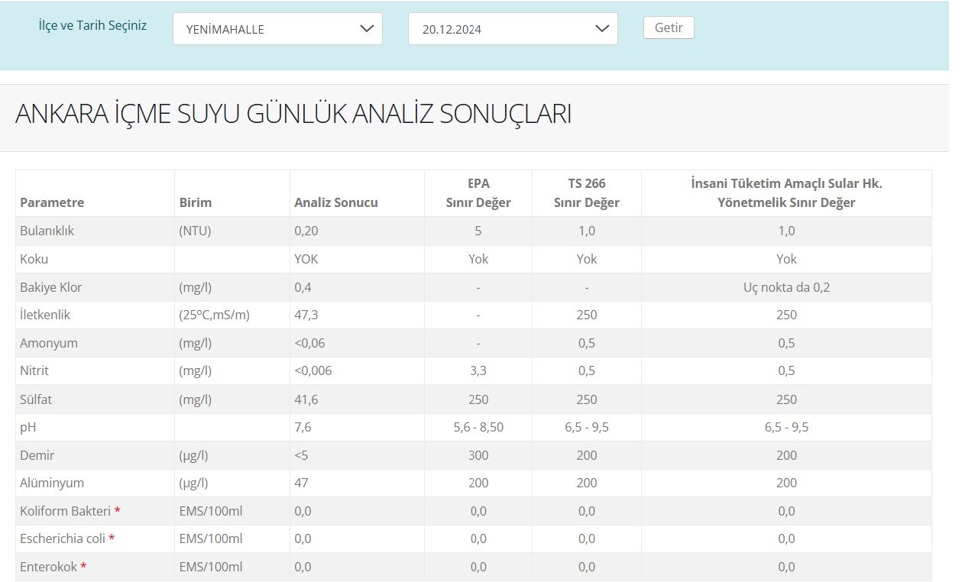The image size is (978, 582).
Task: Click the red asterisk beside Escherichia coli
Action: (112, 538)
